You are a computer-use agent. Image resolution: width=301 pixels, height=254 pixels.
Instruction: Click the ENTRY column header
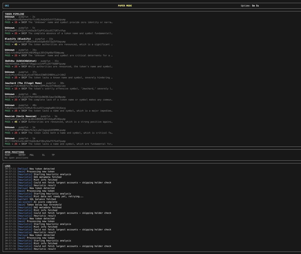coord(22,155)
